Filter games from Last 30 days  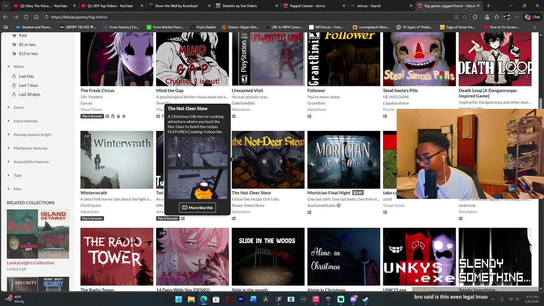coord(29,94)
